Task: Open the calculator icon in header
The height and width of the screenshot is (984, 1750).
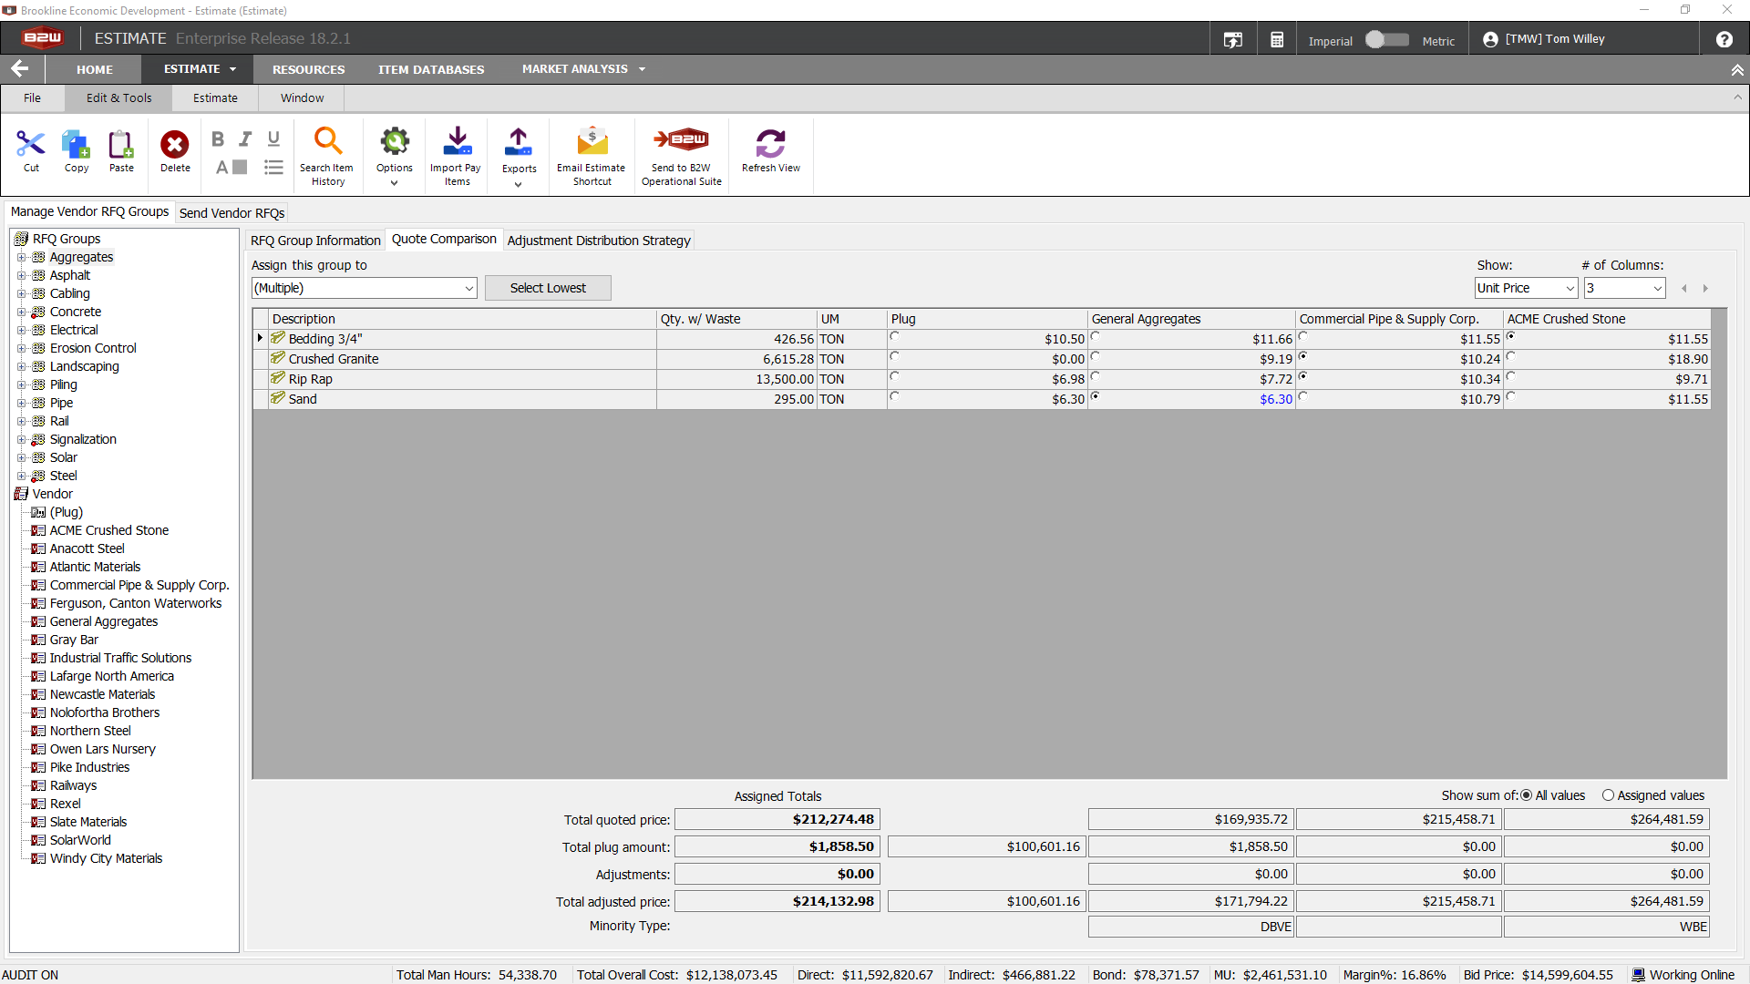Action: [x=1277, y=39]
